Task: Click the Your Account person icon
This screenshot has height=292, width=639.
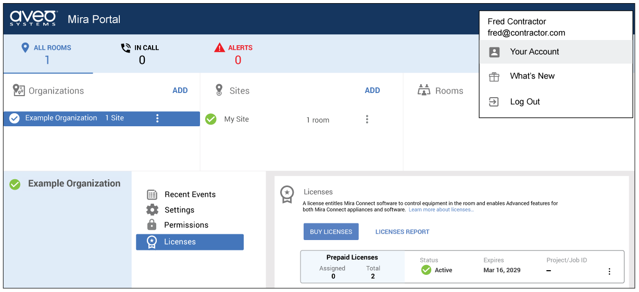Action: click(x=494, y=52)
